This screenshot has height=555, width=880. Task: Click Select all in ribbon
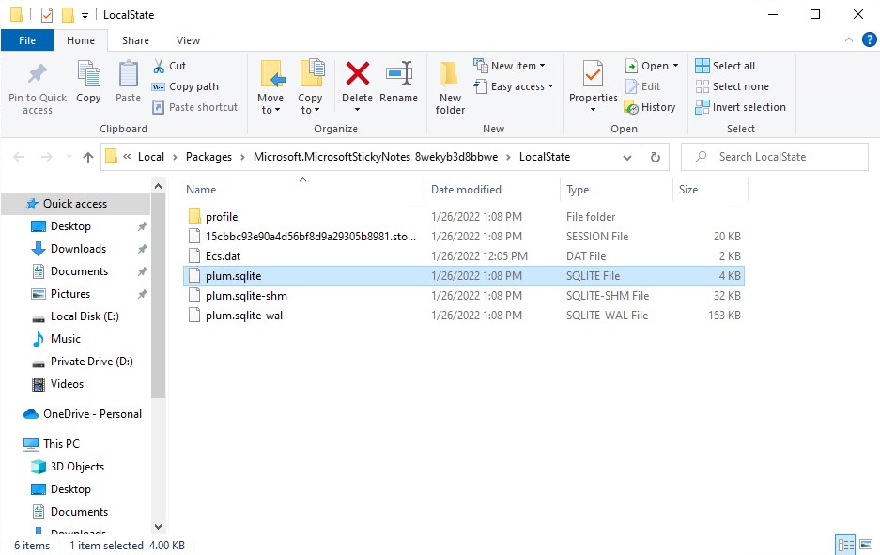tap(725, 66)
